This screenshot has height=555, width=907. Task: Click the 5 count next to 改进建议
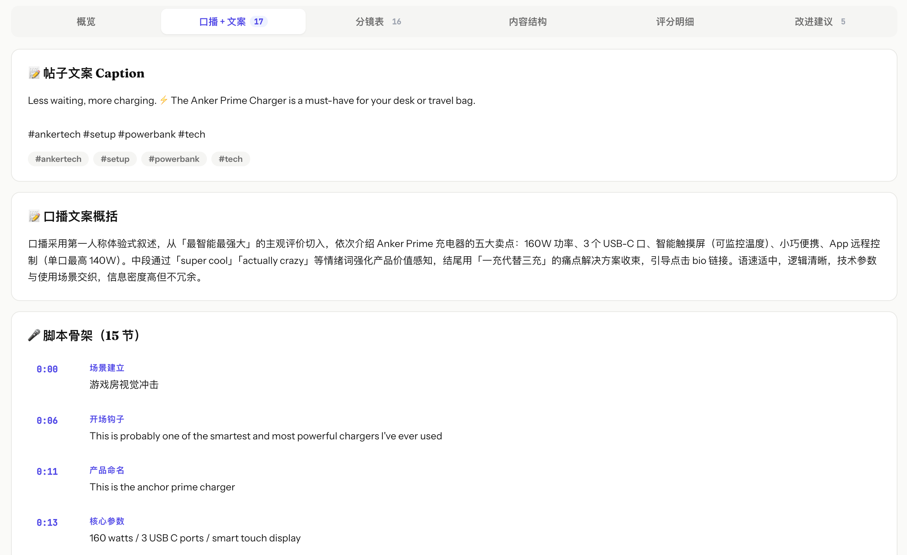[x=843, y=22]
